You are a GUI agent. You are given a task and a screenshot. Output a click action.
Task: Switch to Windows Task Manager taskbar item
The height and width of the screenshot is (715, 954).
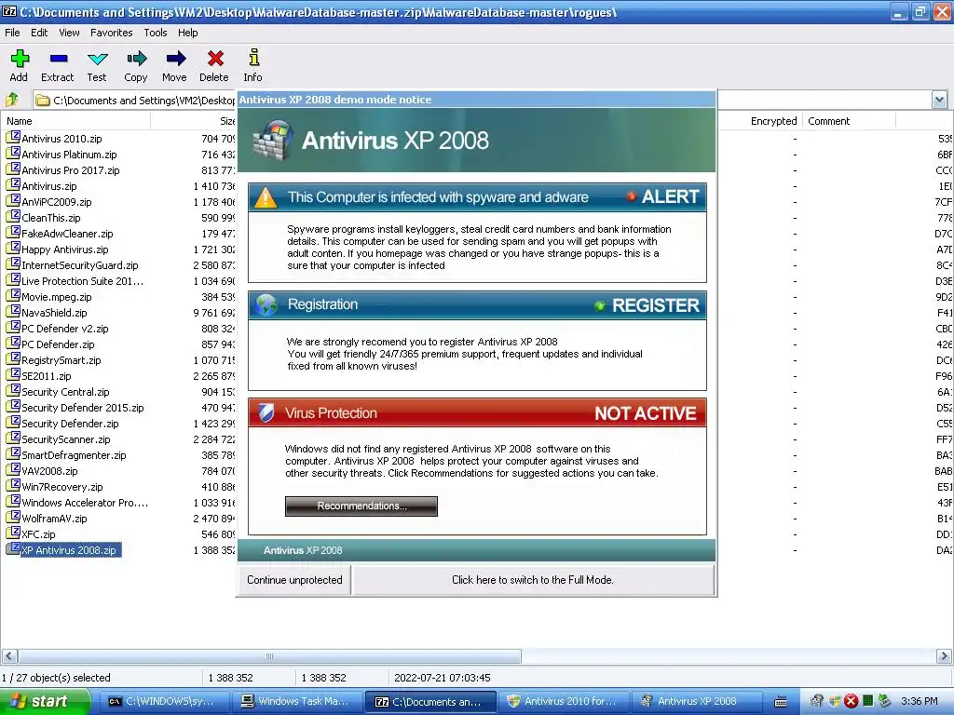pos(295,701)
